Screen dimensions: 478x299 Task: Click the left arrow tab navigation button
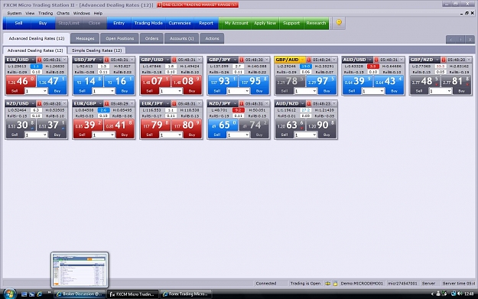[450, 39]
